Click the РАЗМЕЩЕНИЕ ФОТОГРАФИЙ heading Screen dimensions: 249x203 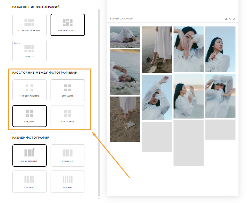pyautogui.click(x=36, y=7)
